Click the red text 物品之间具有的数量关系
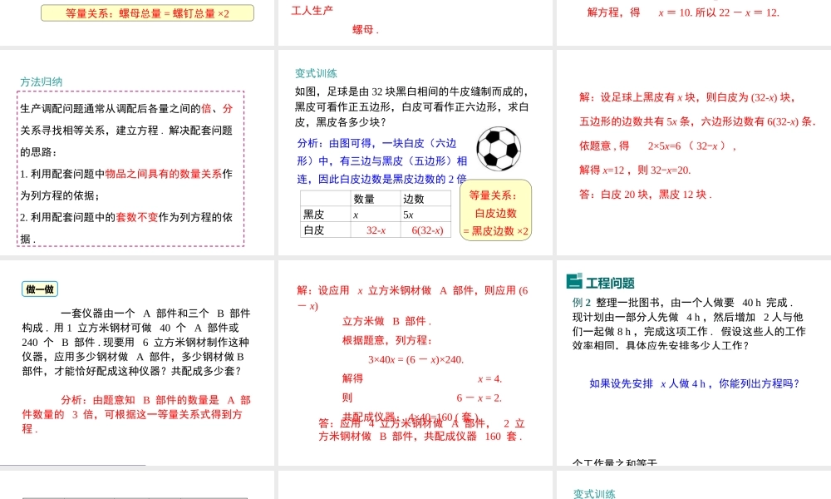The height and width of the screenshot is (499, 831). point(163,174)
